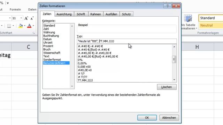Expand the borders dropdown arrow
The image size is (223, 125).
(x=13, y=26)
